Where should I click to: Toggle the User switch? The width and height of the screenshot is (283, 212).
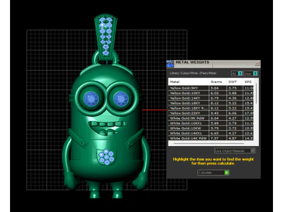251,74
